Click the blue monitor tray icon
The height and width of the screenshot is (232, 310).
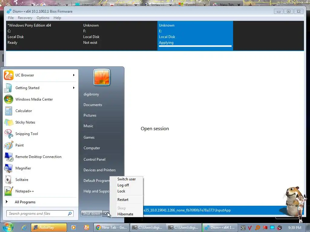[x=272, y=227]
